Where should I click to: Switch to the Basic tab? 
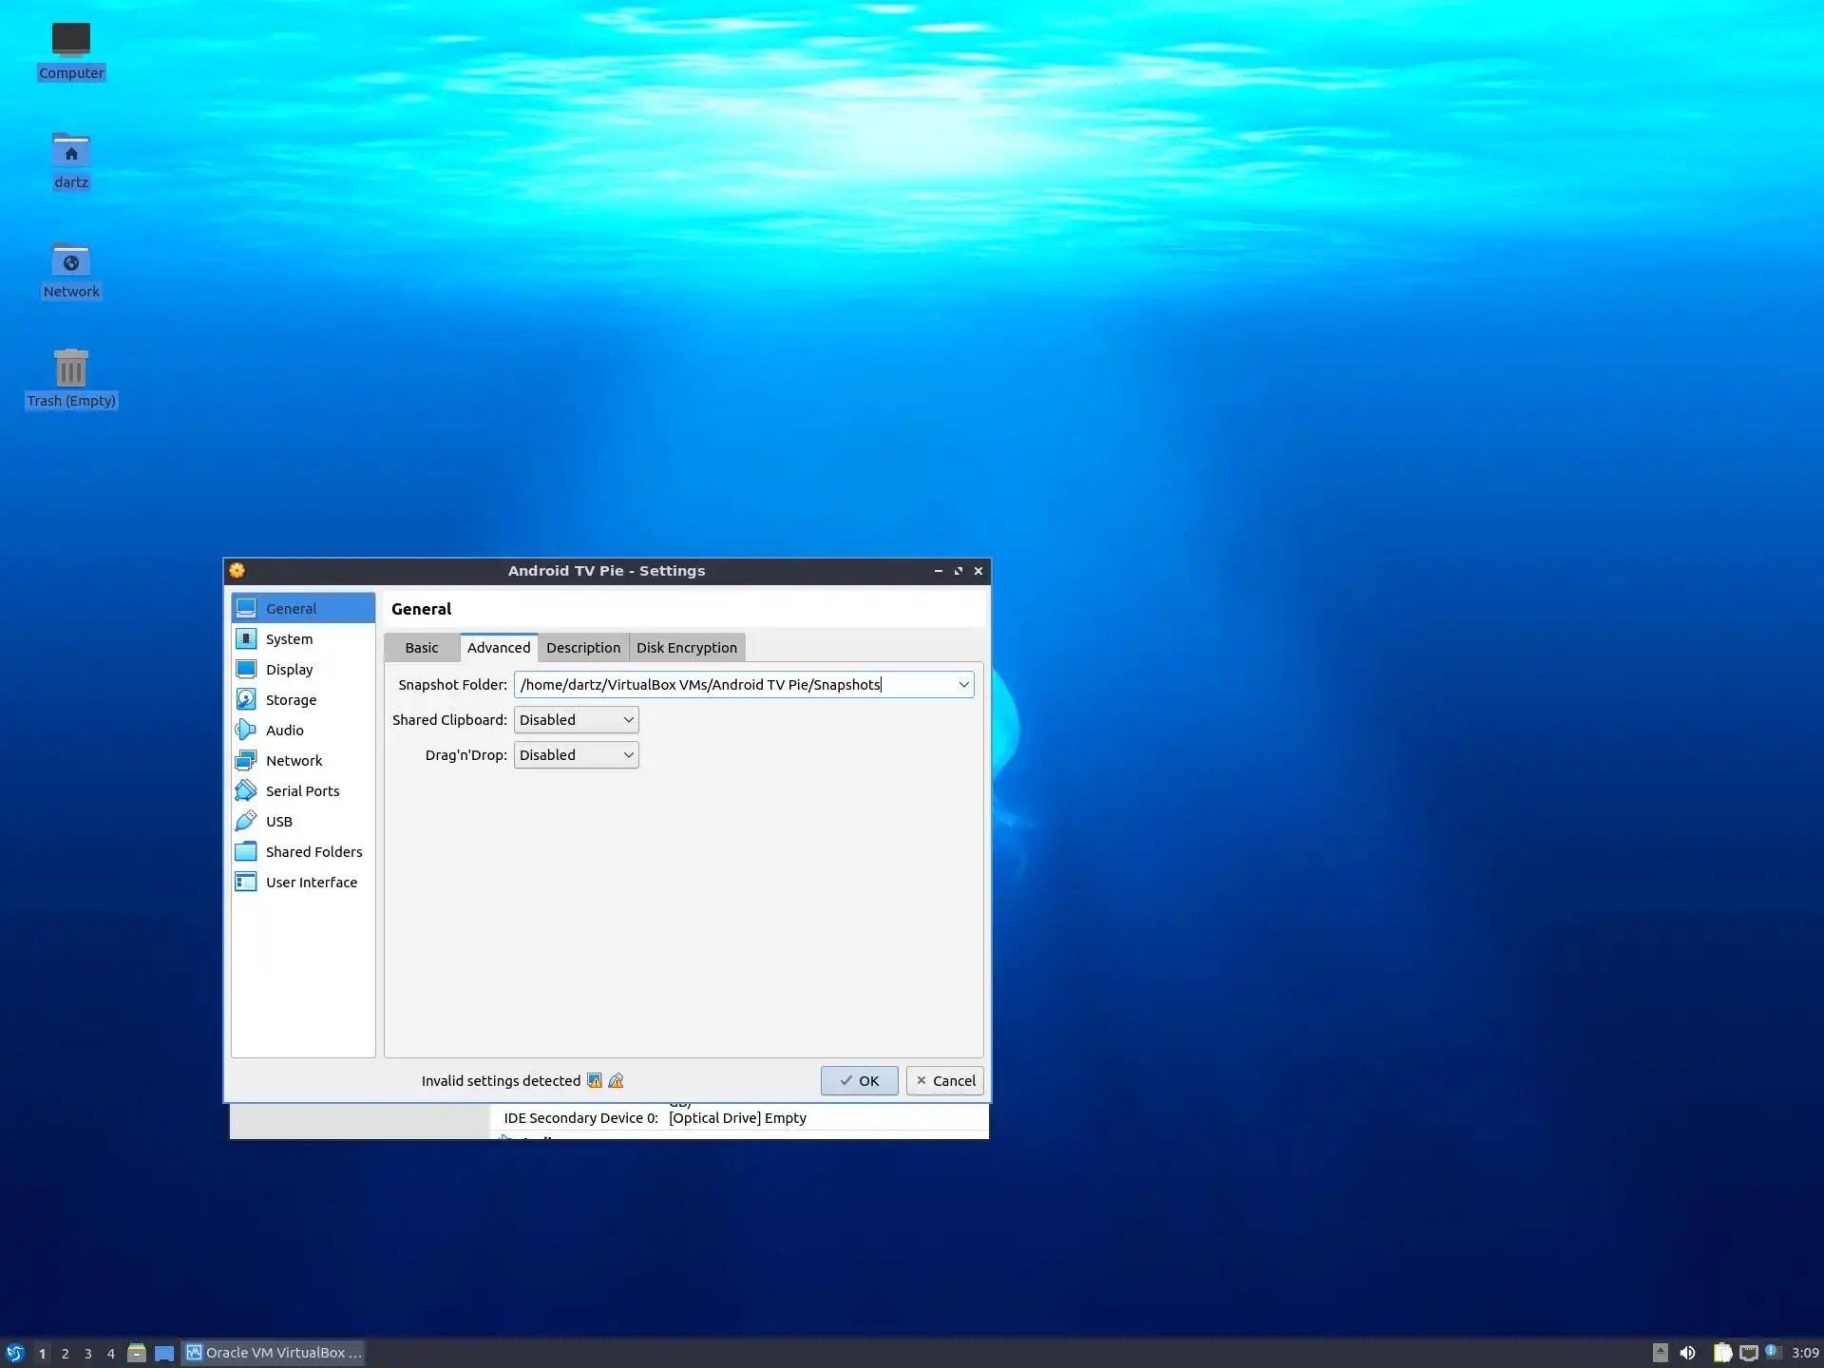tap(421, 648)
